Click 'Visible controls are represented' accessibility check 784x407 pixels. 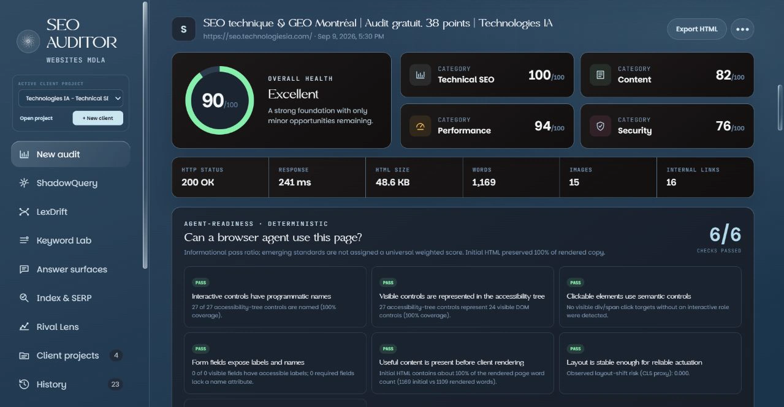(463, 297)
